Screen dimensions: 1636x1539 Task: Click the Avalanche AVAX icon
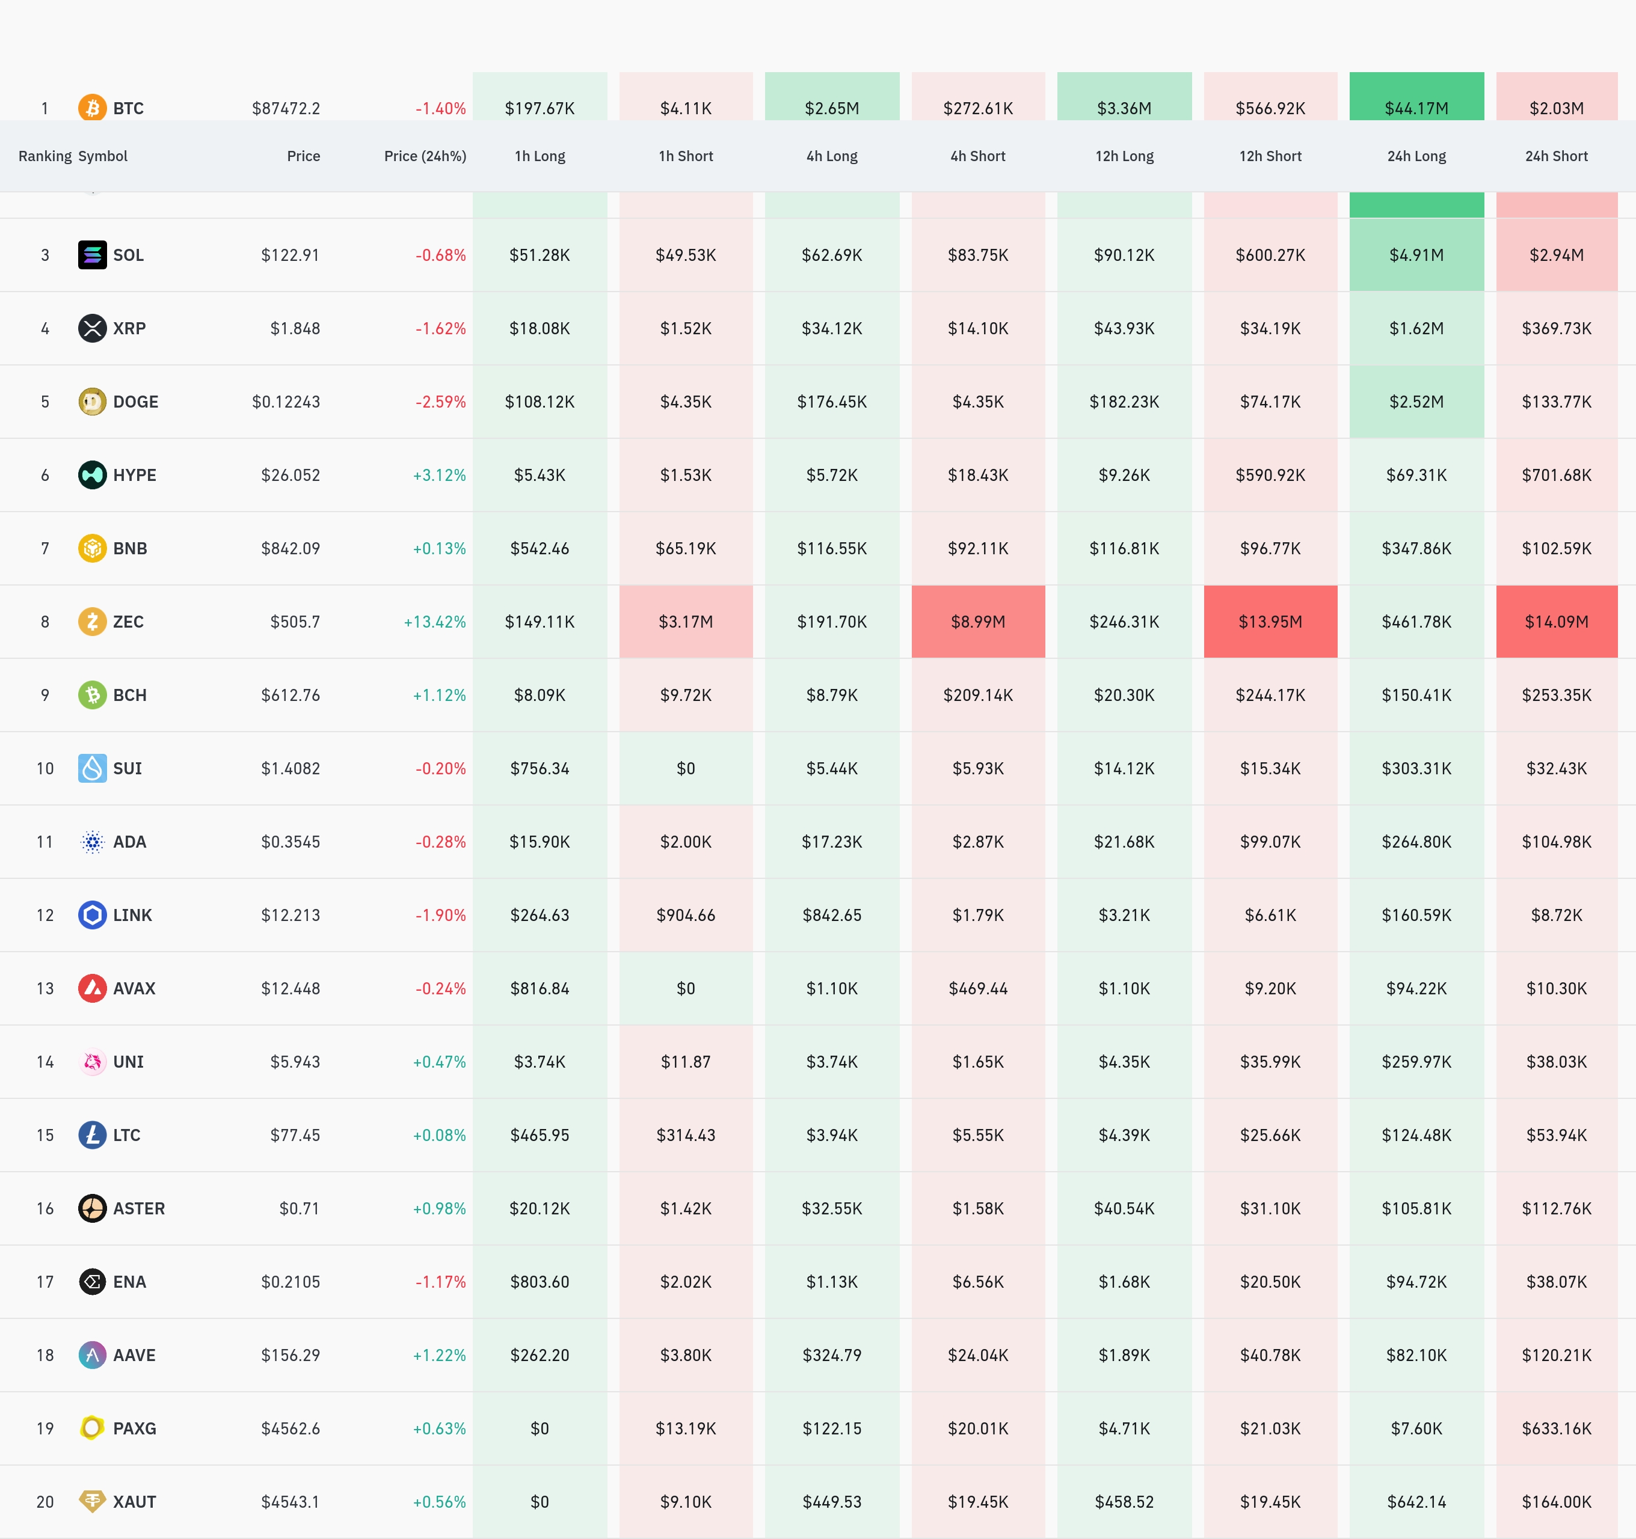(92, 988)
